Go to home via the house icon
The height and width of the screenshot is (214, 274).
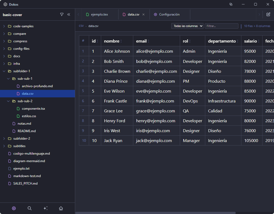pyautogui.click(x=61, y=208)
